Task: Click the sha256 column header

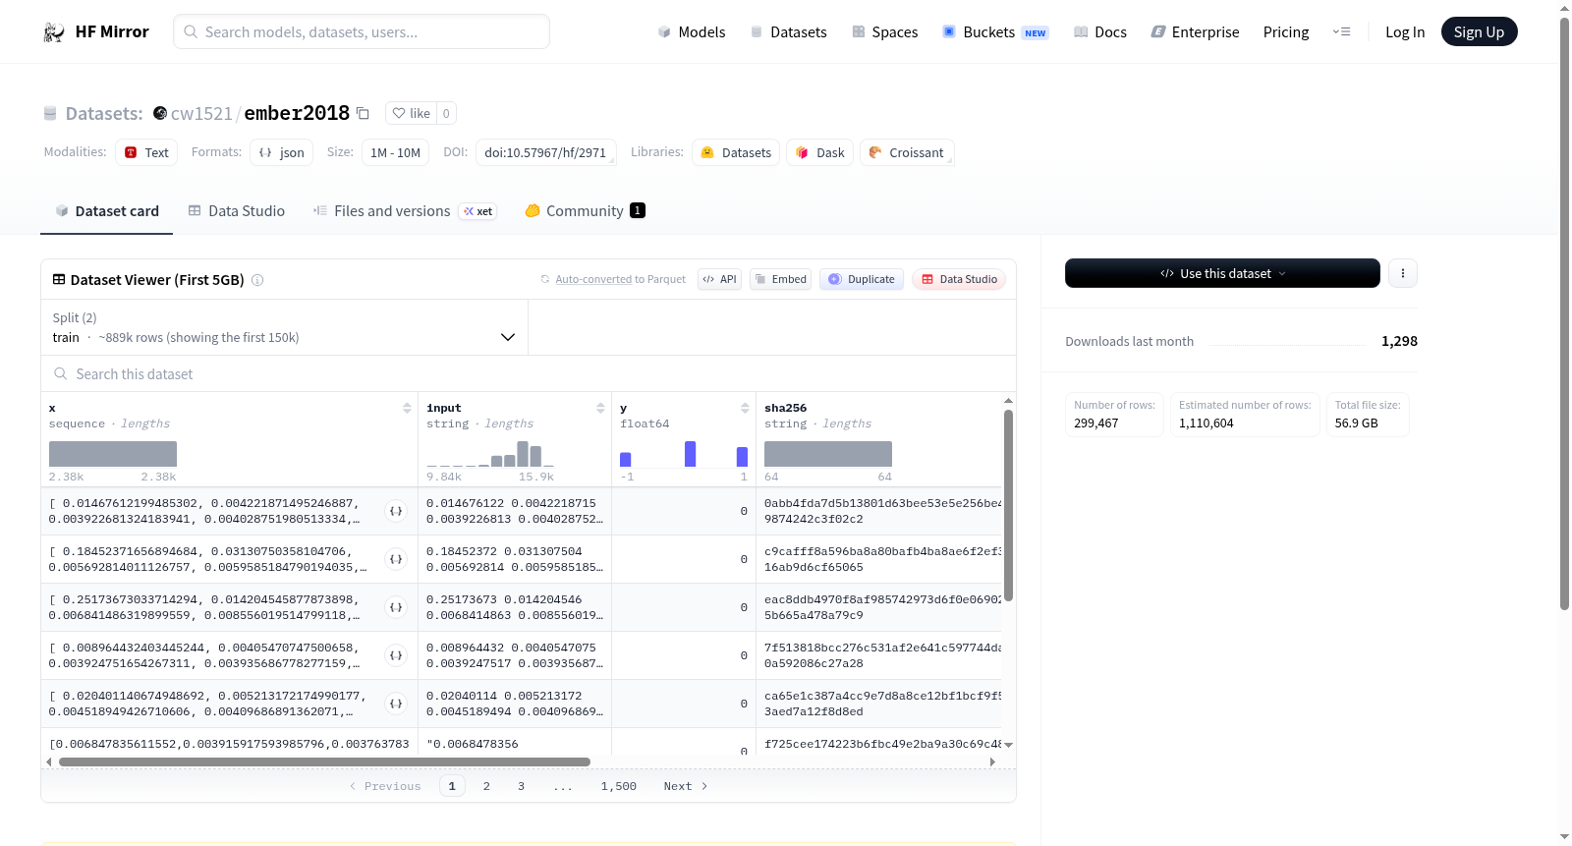Action: click(x=786, y=408)
